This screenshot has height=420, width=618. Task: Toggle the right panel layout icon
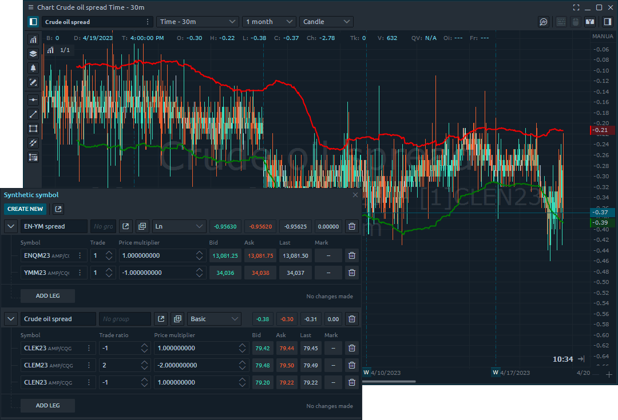point(608,21)
